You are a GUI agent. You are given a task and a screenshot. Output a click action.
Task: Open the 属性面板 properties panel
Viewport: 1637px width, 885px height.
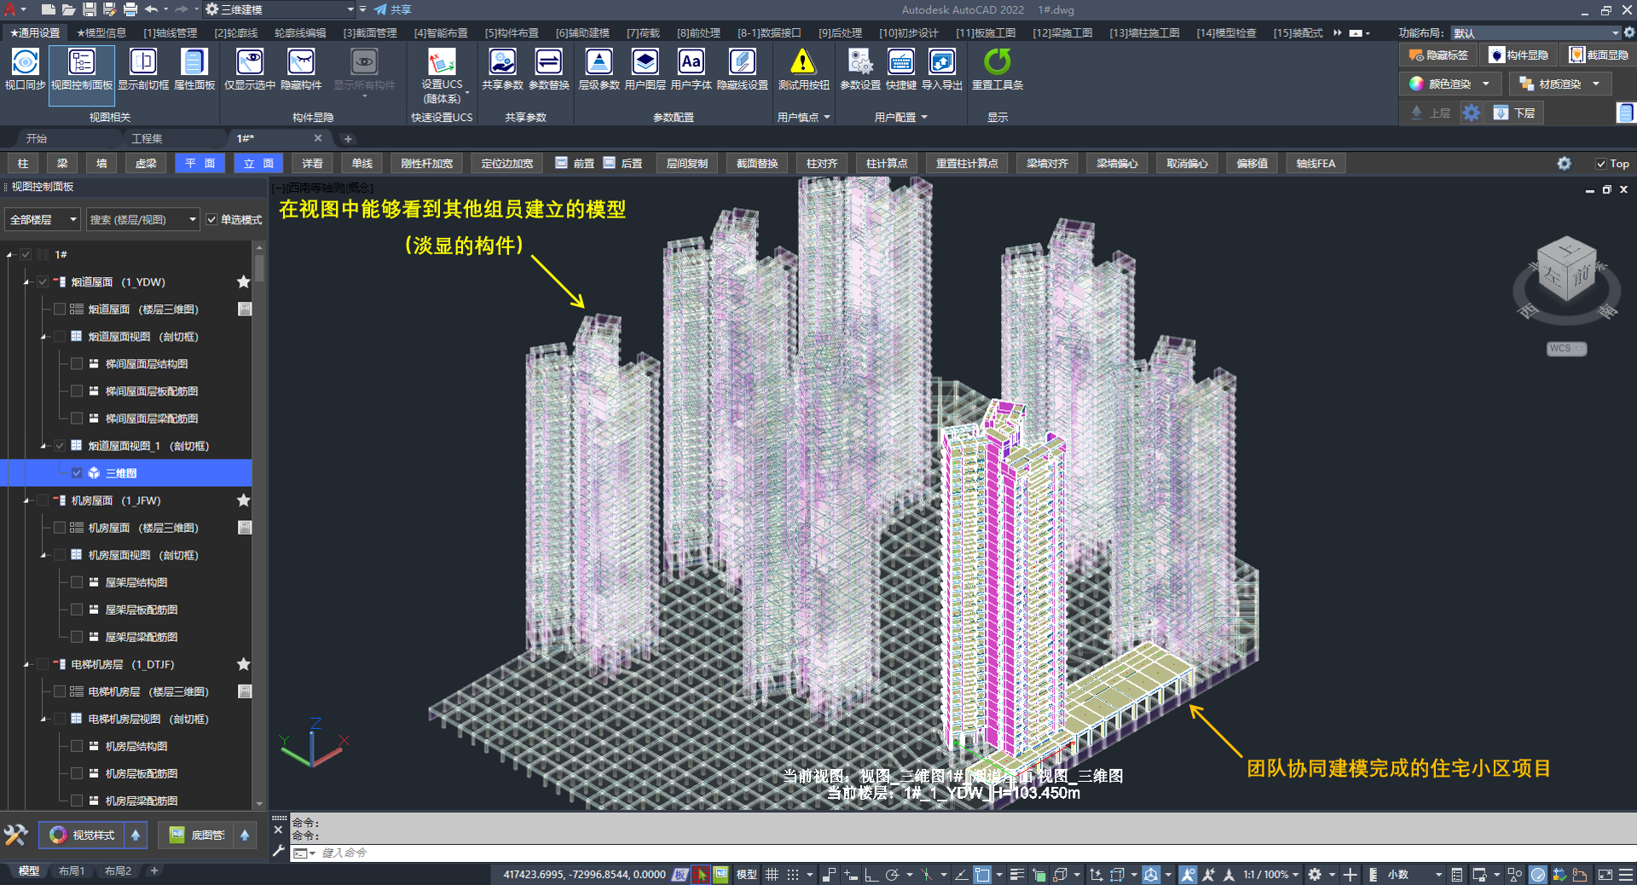(194, 63)
